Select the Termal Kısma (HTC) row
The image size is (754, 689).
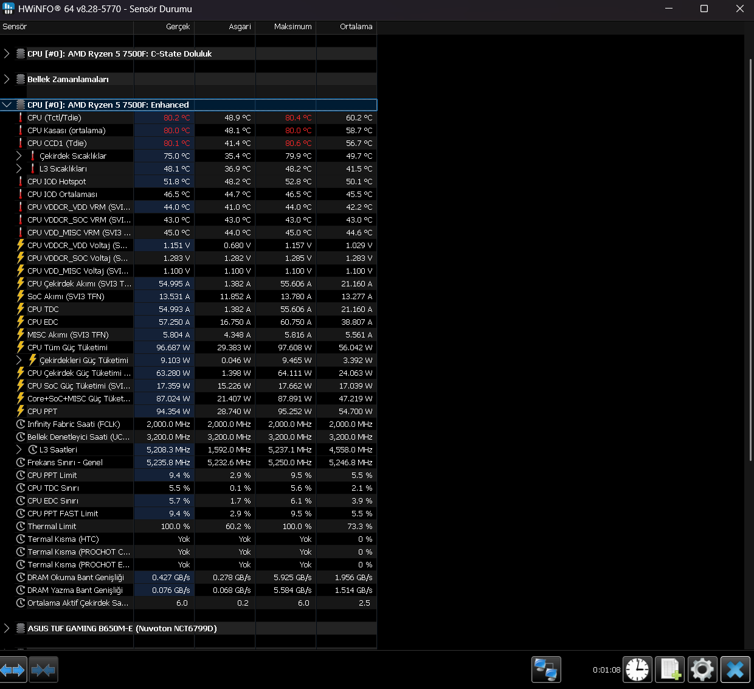[x=188, y=539]
